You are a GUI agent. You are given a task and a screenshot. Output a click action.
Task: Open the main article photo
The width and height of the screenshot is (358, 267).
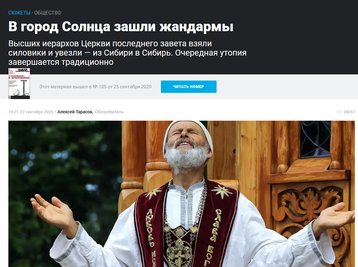(182, 194)
